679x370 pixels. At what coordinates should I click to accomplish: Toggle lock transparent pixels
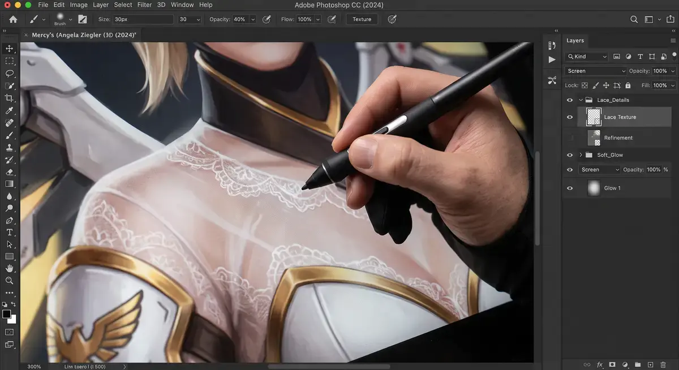coord(585,85)
